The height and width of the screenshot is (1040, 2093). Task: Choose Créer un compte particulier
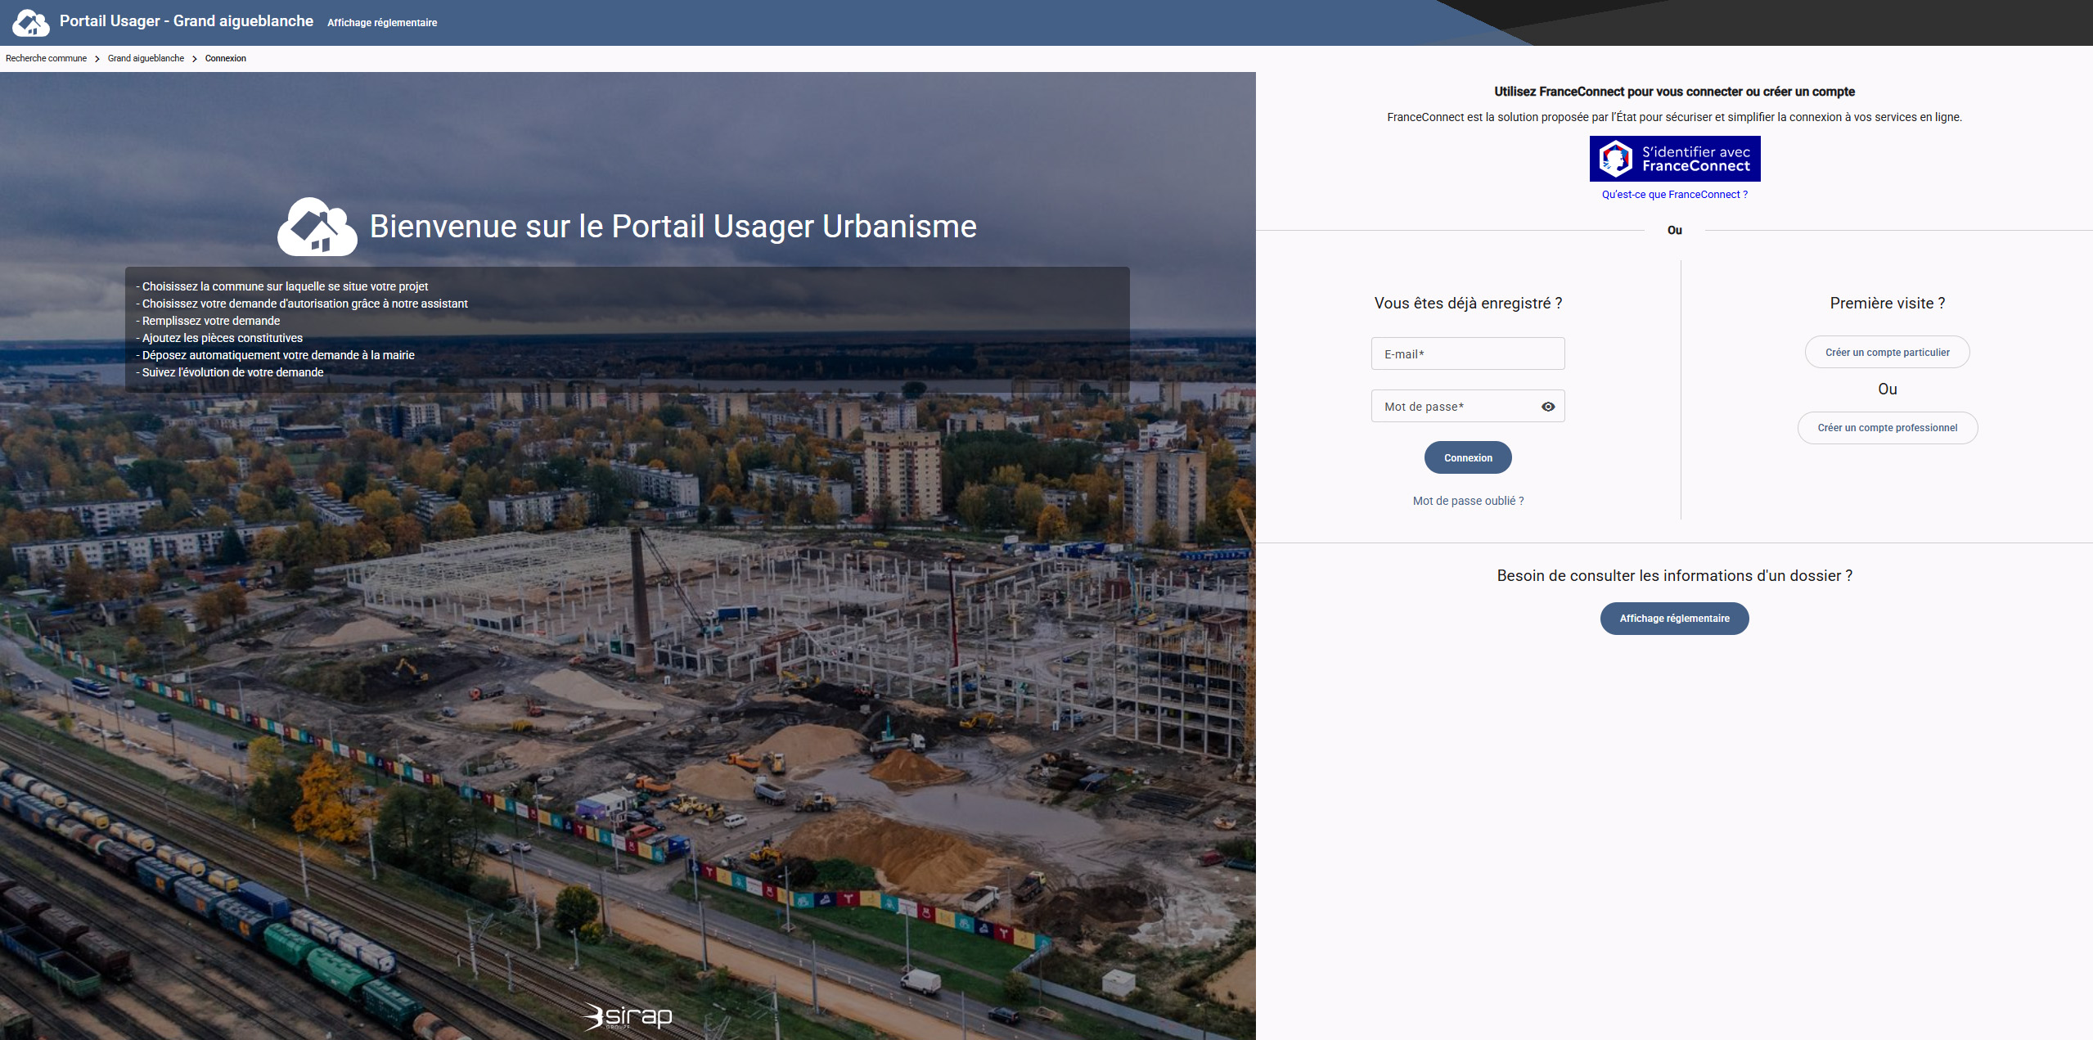(x=1887, y=351)
